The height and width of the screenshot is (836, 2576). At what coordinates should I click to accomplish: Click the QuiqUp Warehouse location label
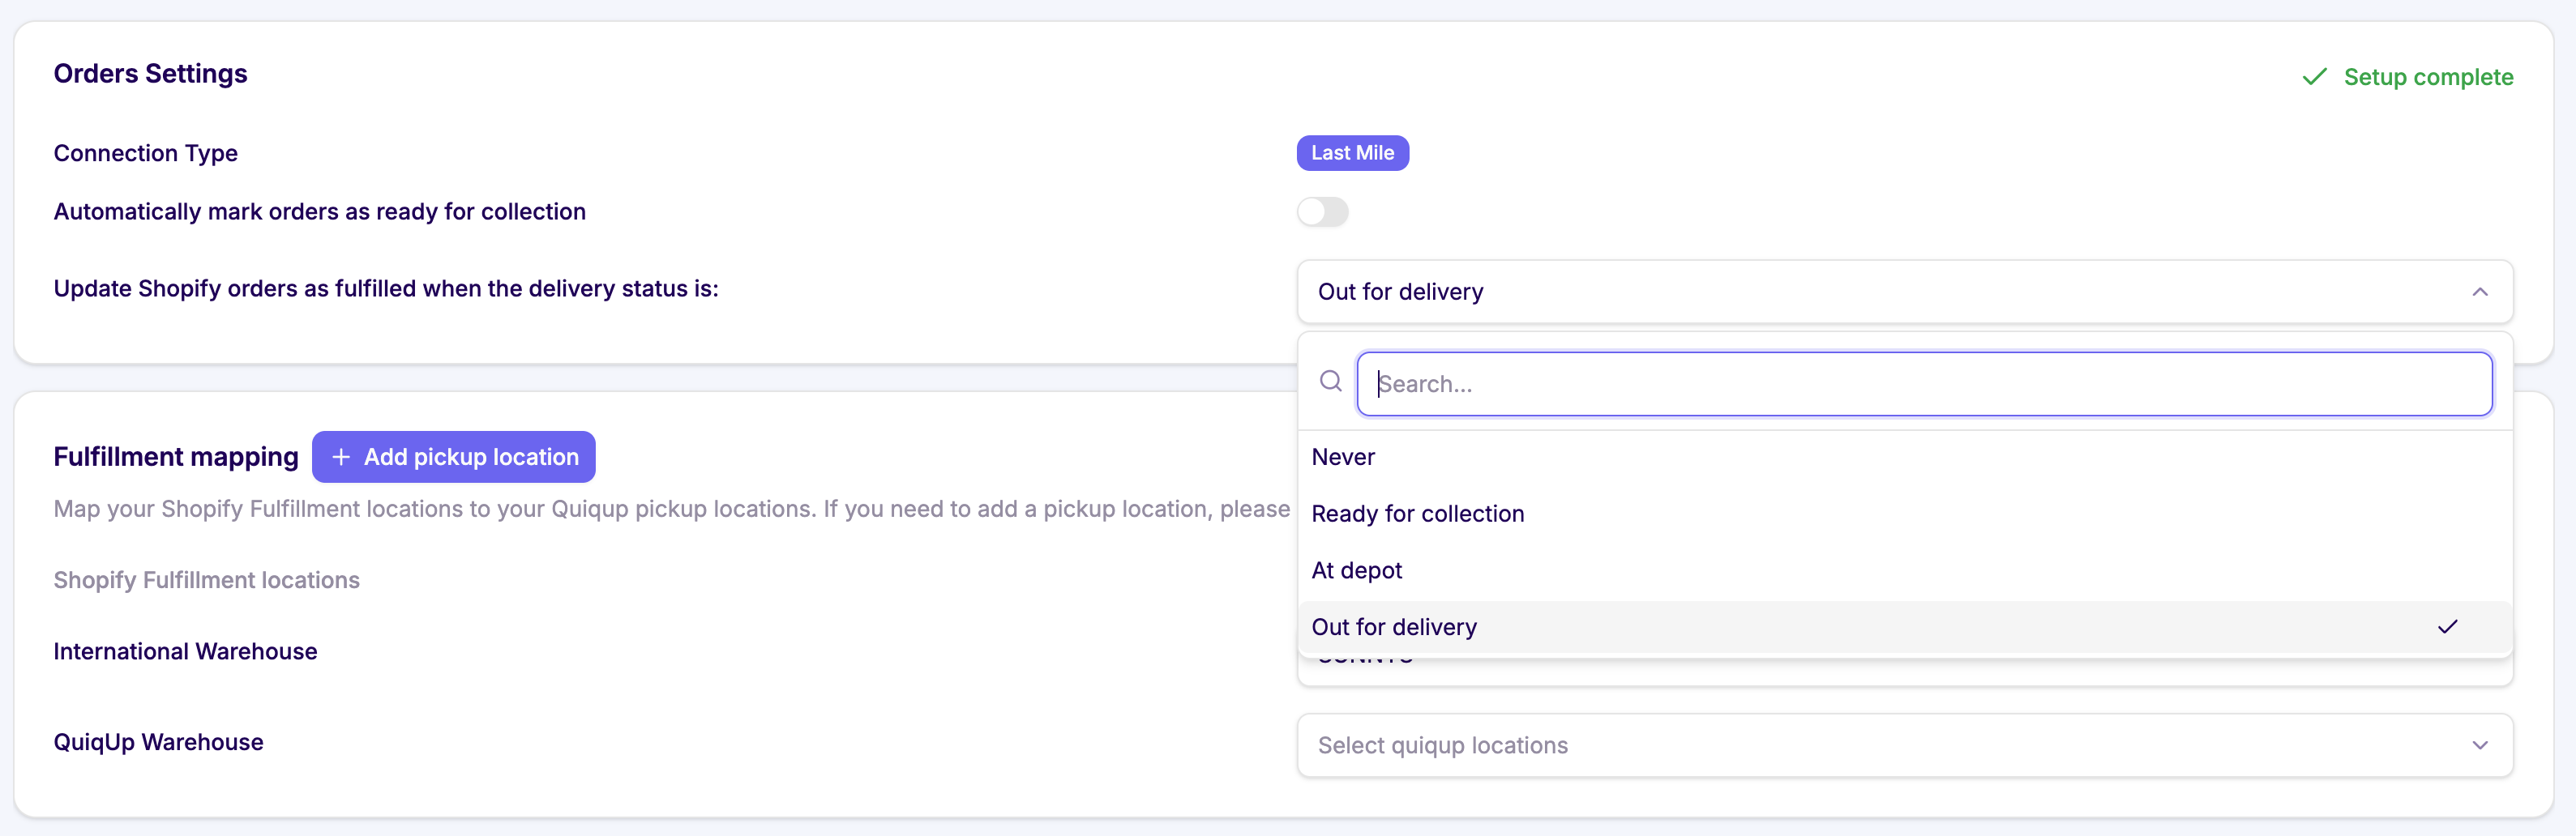pyautogui.click(x=158, y=742)
